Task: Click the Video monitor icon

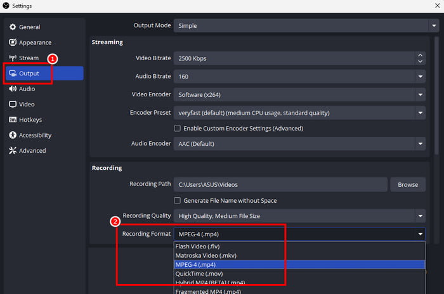Action: coord(13,105)
